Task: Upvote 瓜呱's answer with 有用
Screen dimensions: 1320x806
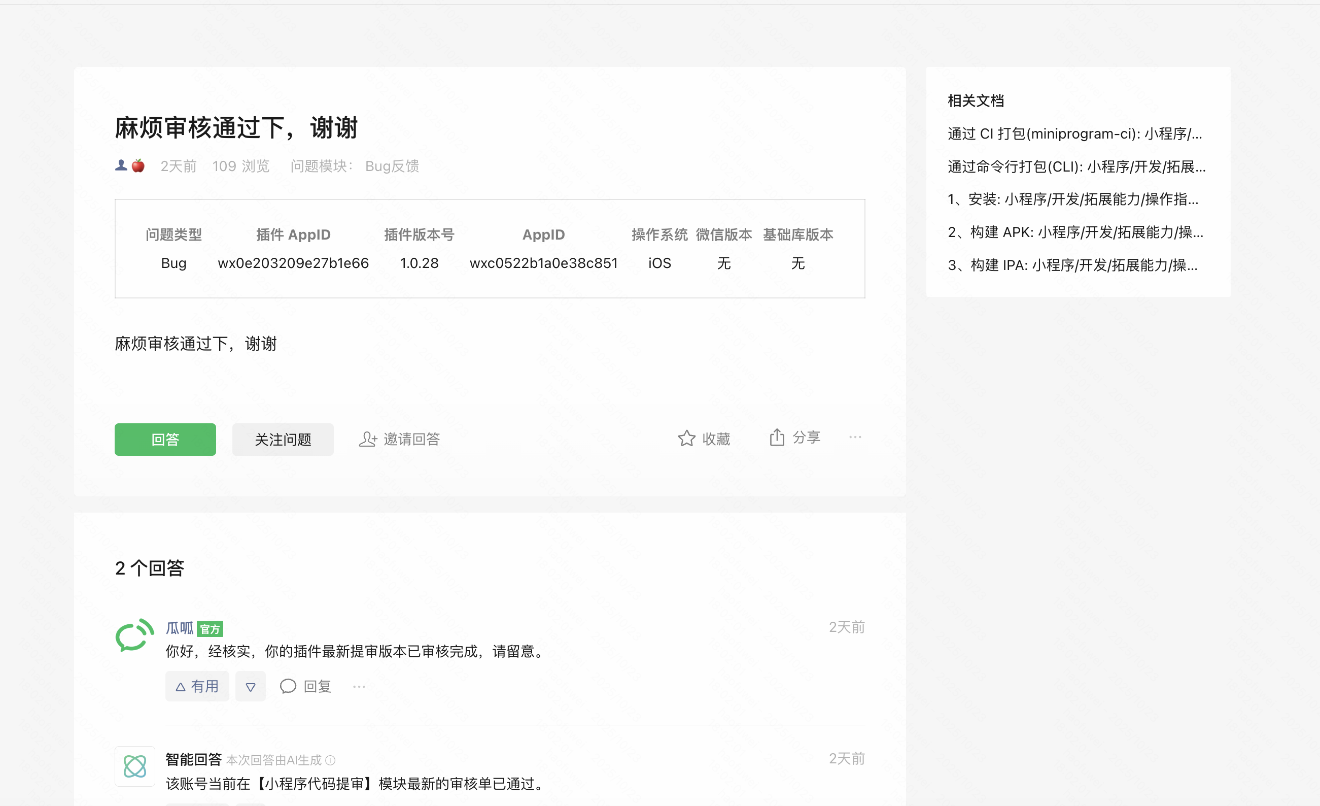Action: [197, 687]
